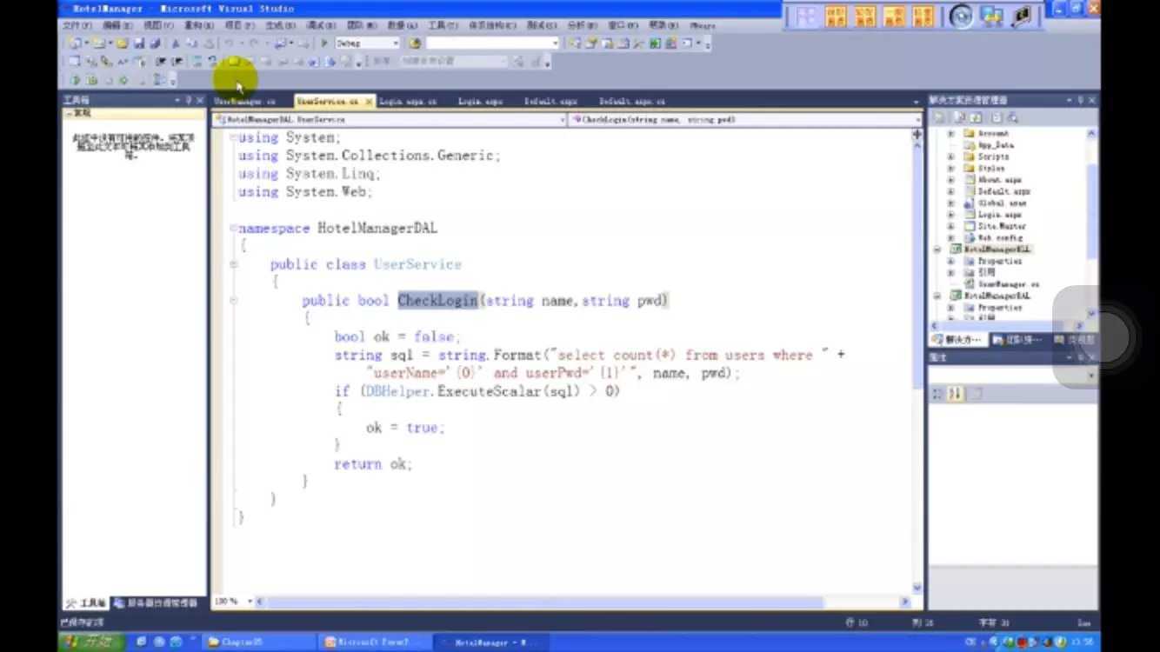Collapse the 常规 group in Toolbox
The width and height of the screenshot is (1160, 652).
tap(68, 113)
